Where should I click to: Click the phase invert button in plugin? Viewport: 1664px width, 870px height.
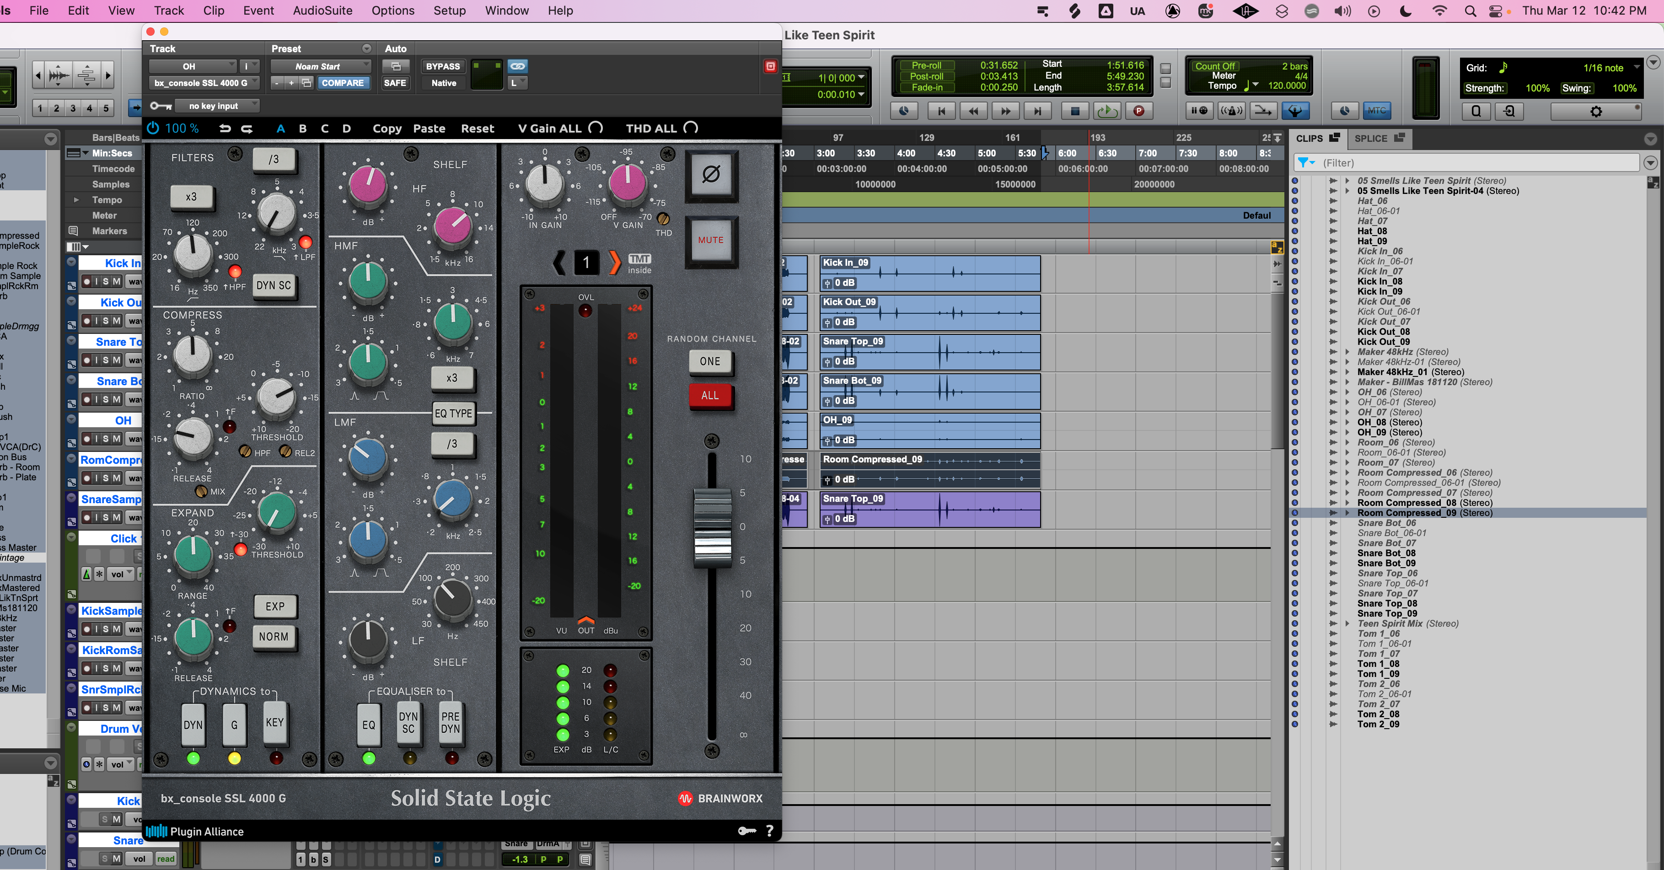pyautogui.click(x=710, y=174)
